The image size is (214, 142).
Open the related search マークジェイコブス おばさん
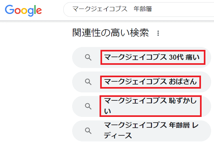point(142,82)
